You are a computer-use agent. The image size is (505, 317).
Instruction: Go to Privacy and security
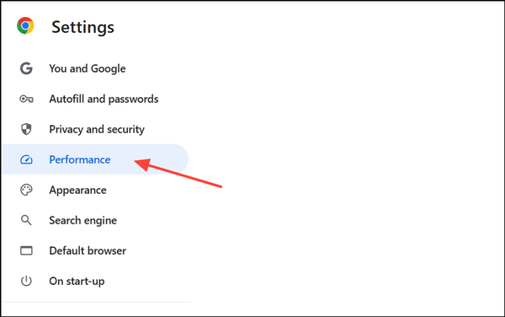pos(97,129)
